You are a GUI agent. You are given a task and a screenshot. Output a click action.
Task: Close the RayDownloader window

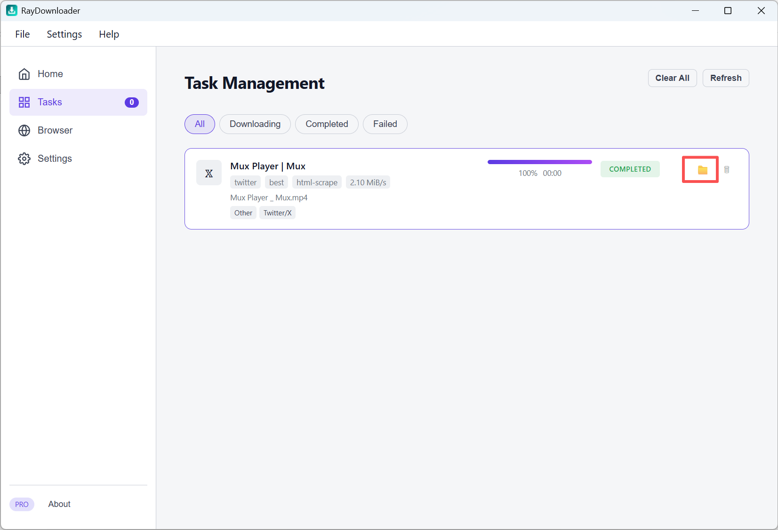pyautogui.click(x=761, y=10)
